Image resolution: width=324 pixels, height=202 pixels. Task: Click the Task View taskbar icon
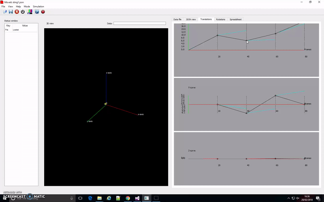pos(80,198)
